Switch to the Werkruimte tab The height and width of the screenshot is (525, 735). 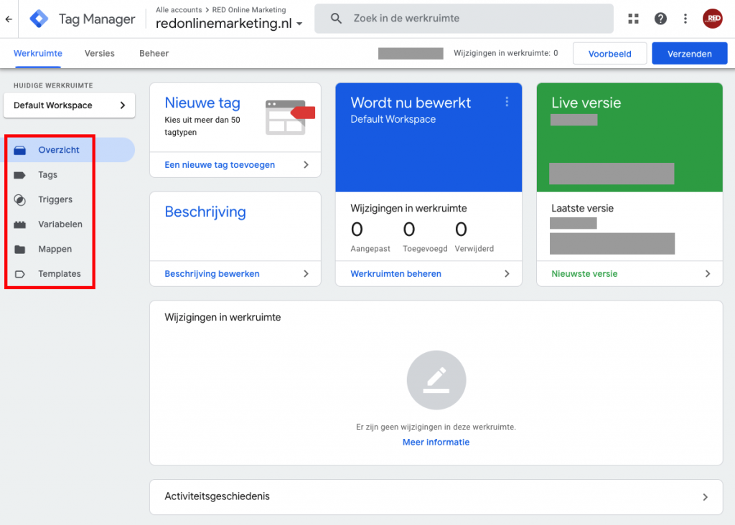click(x=38, y=53)
